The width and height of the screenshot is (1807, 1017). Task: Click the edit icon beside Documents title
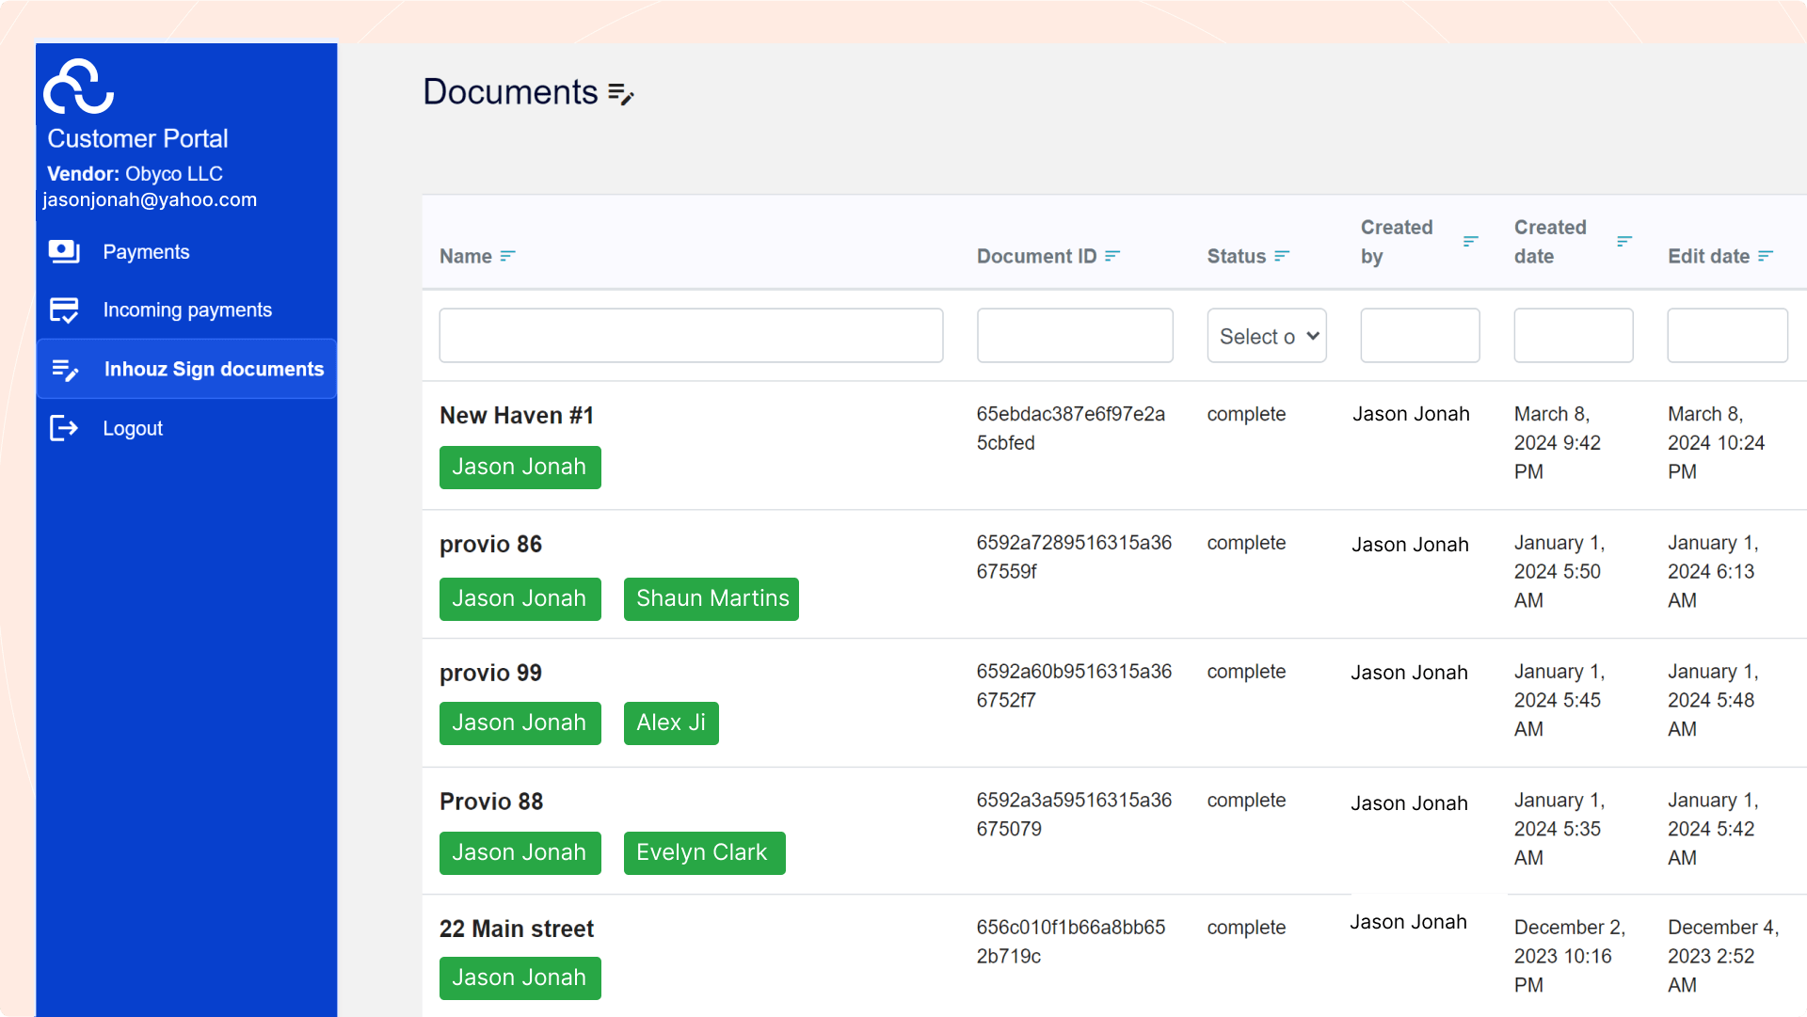621,94
